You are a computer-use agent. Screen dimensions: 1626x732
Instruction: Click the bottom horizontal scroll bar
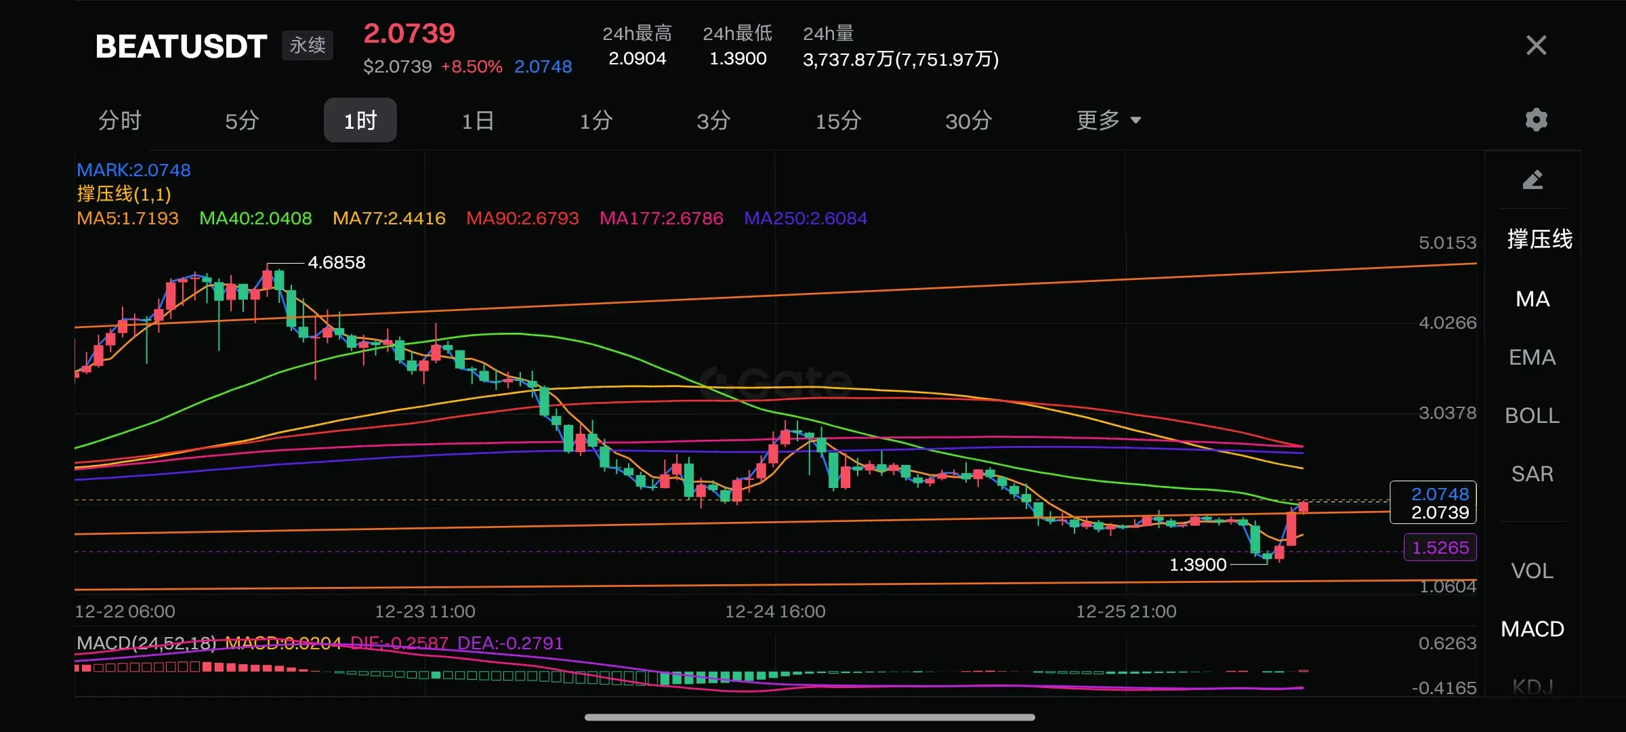pos(810,717)
